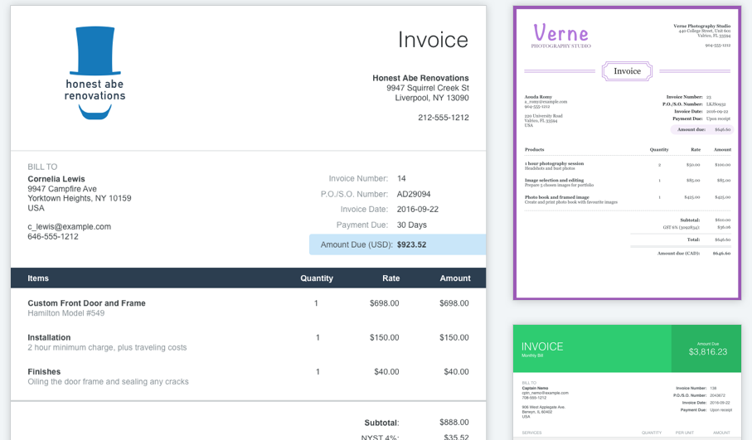752x440 pixels.
Task: Click the $40.00 amount for Finishes
Action: tap(456, 371)
